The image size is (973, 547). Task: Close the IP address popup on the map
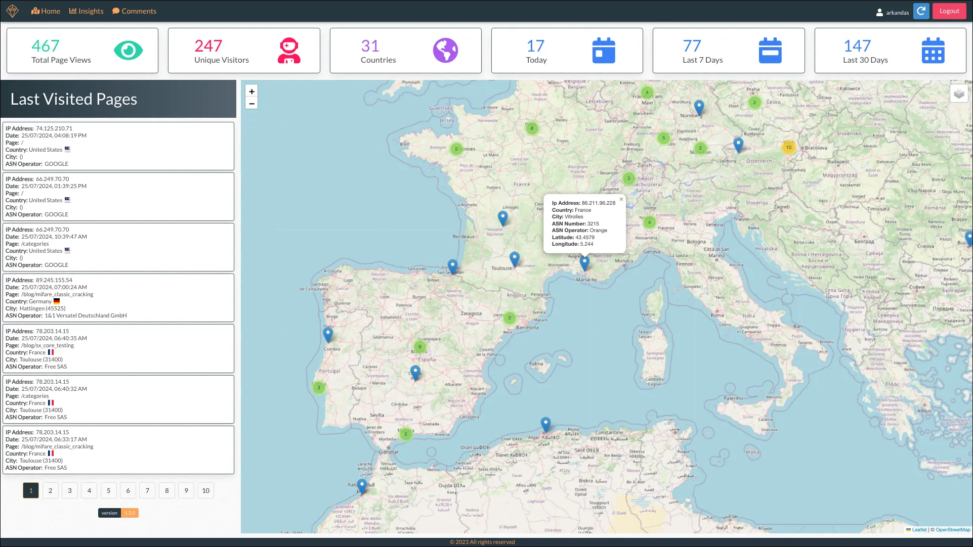(621, 199)
